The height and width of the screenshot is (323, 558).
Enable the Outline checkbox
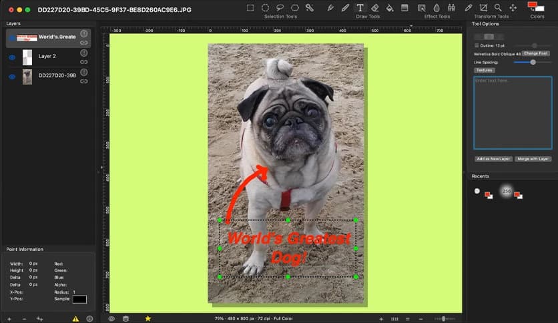coord(476,45)
